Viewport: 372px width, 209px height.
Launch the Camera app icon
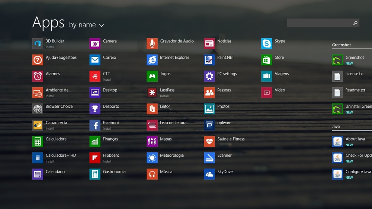coord(94,43)
